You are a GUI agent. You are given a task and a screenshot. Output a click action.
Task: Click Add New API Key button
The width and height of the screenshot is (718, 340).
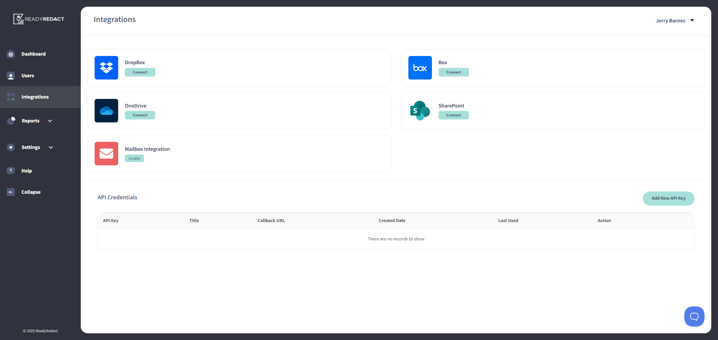(669, 199)
